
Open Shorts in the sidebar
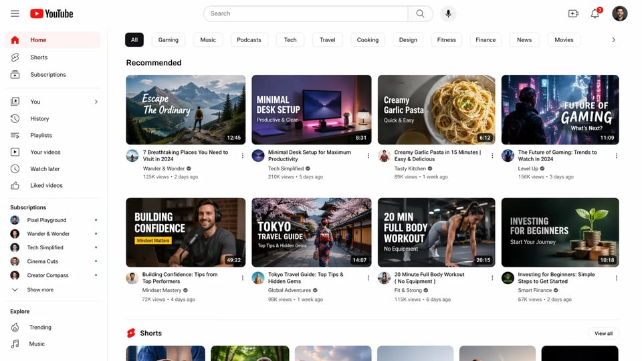(x=39, y=57)
